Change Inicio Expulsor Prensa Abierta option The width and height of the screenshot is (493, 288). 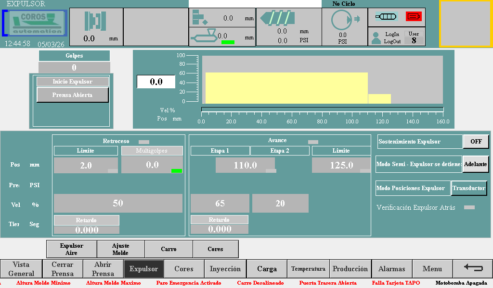point(73,95)
